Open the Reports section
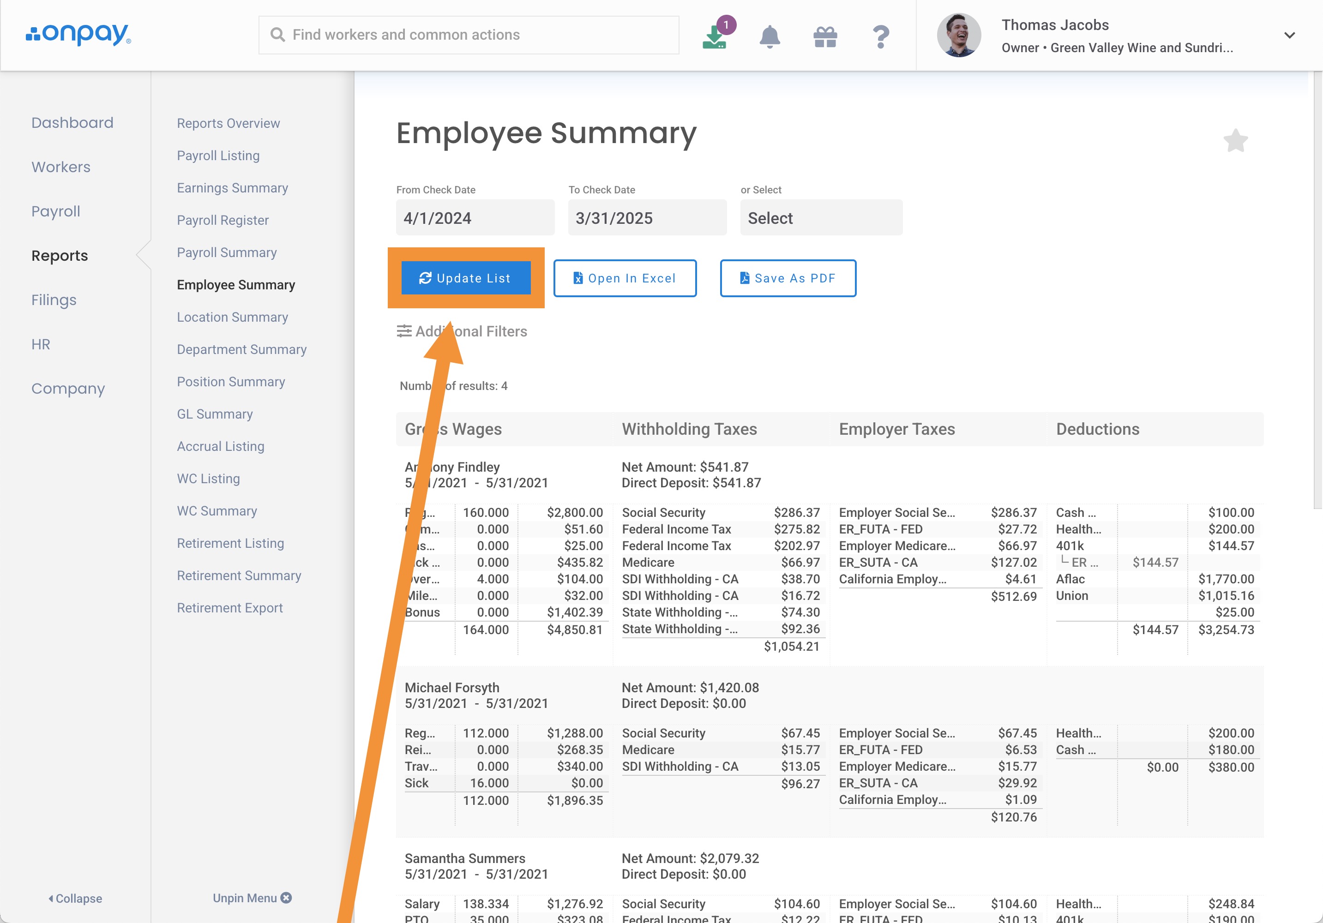Screen dimensions: 1323x923 pos(60,256)
